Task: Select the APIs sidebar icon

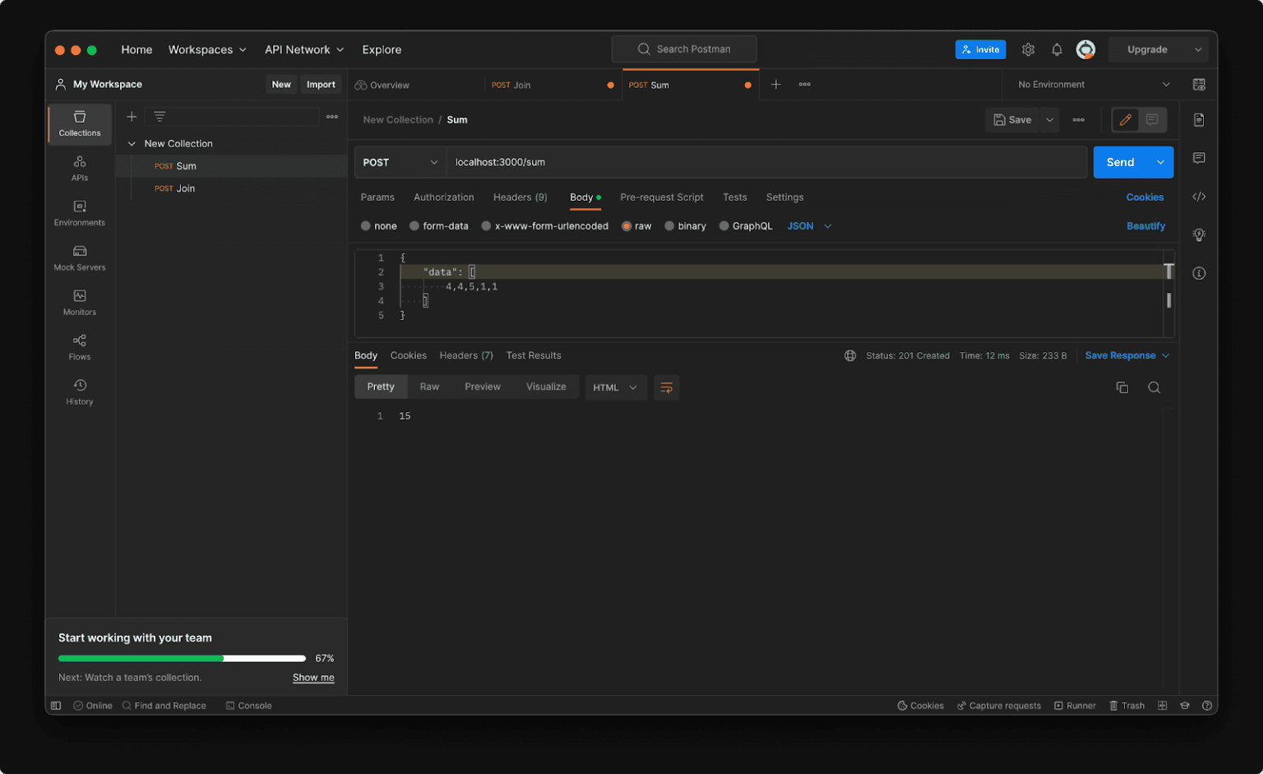Action: point(79,169)
